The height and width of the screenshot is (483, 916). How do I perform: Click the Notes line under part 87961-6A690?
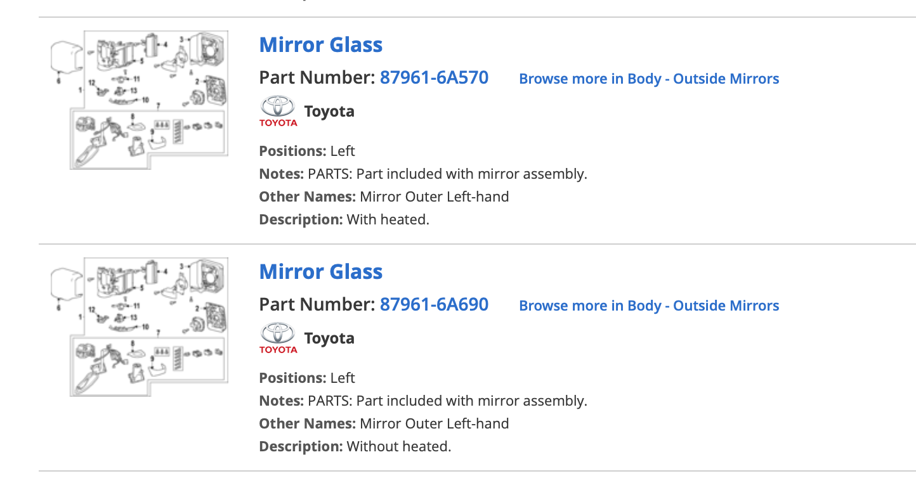coord(423,401)
